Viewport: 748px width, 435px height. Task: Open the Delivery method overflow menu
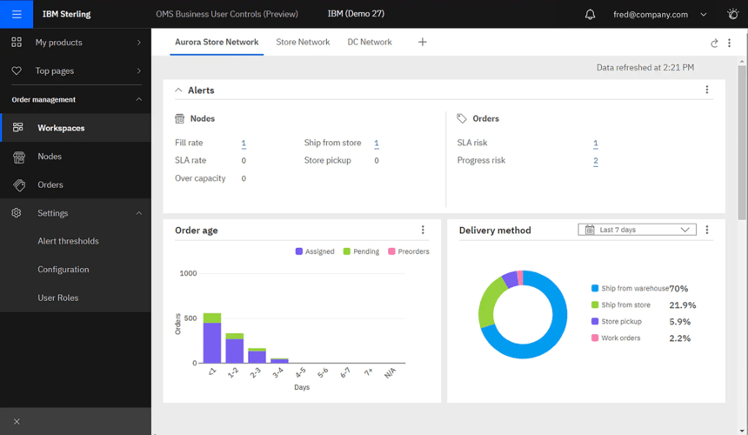click(707, 230)
